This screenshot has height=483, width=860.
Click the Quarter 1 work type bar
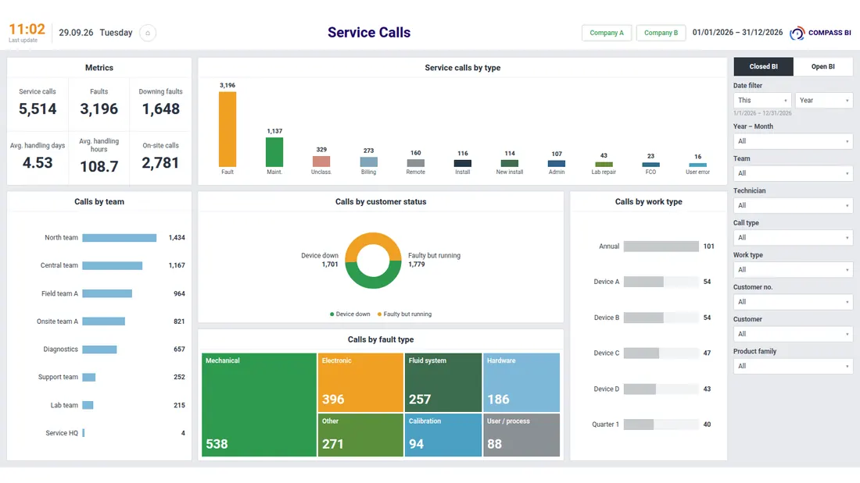pos(639,424)
